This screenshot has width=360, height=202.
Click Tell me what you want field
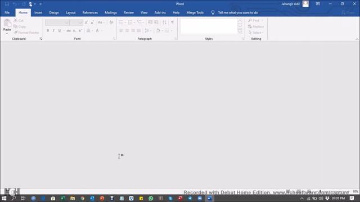click(x=237, y=12)
